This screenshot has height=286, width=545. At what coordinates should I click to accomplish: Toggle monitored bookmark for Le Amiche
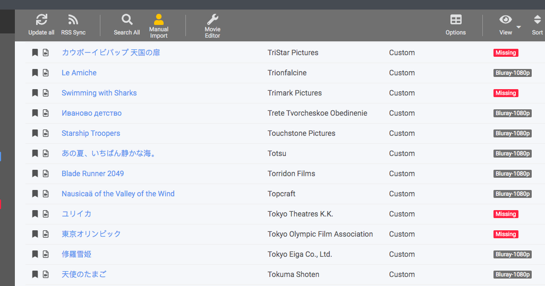[35, 73]
